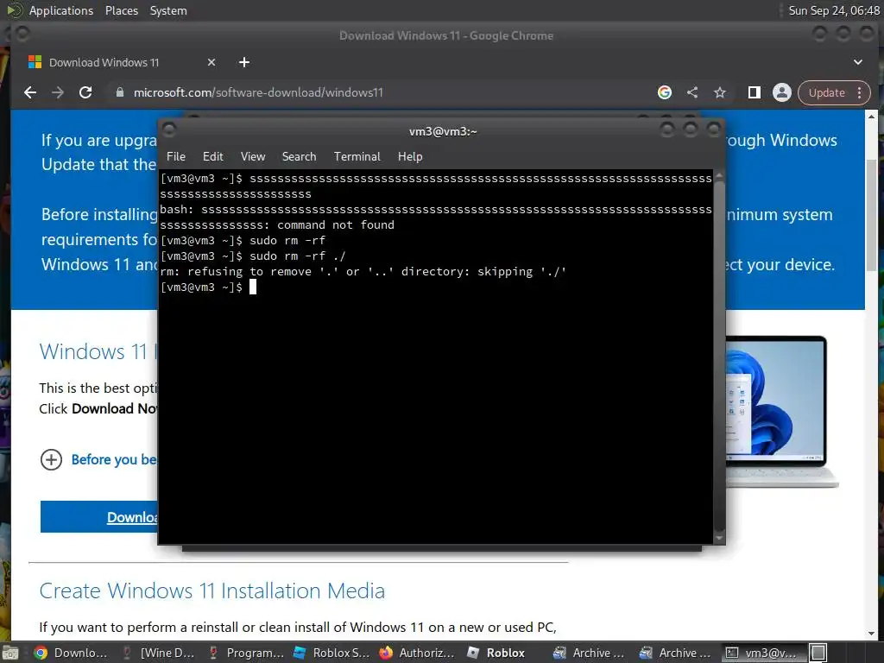Click the Create Windows 11 Installation Media heading

pyautogui.click(x=212, y=590)
